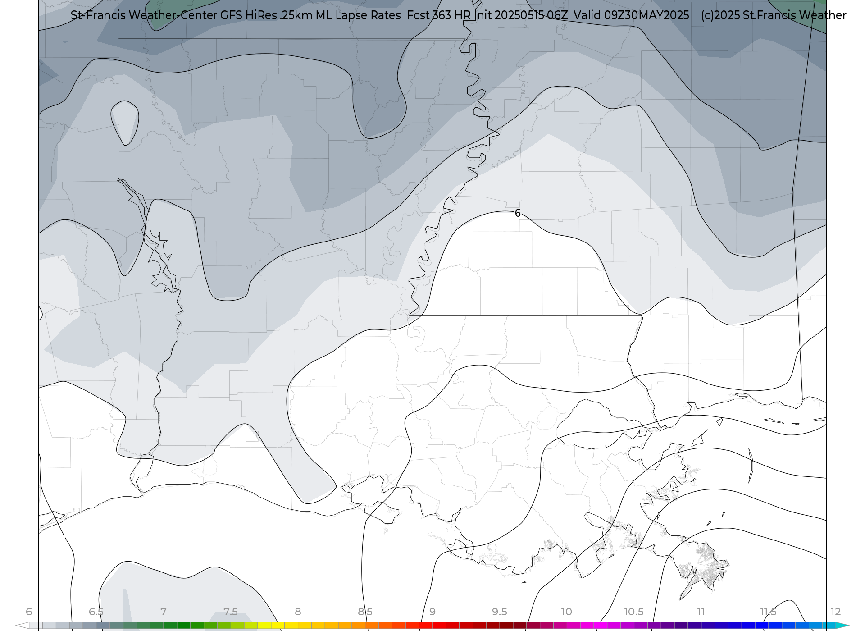Viewport: 865px width, 631px height.
Task: Click the magenta colorbar swatch
Action: 600,626
